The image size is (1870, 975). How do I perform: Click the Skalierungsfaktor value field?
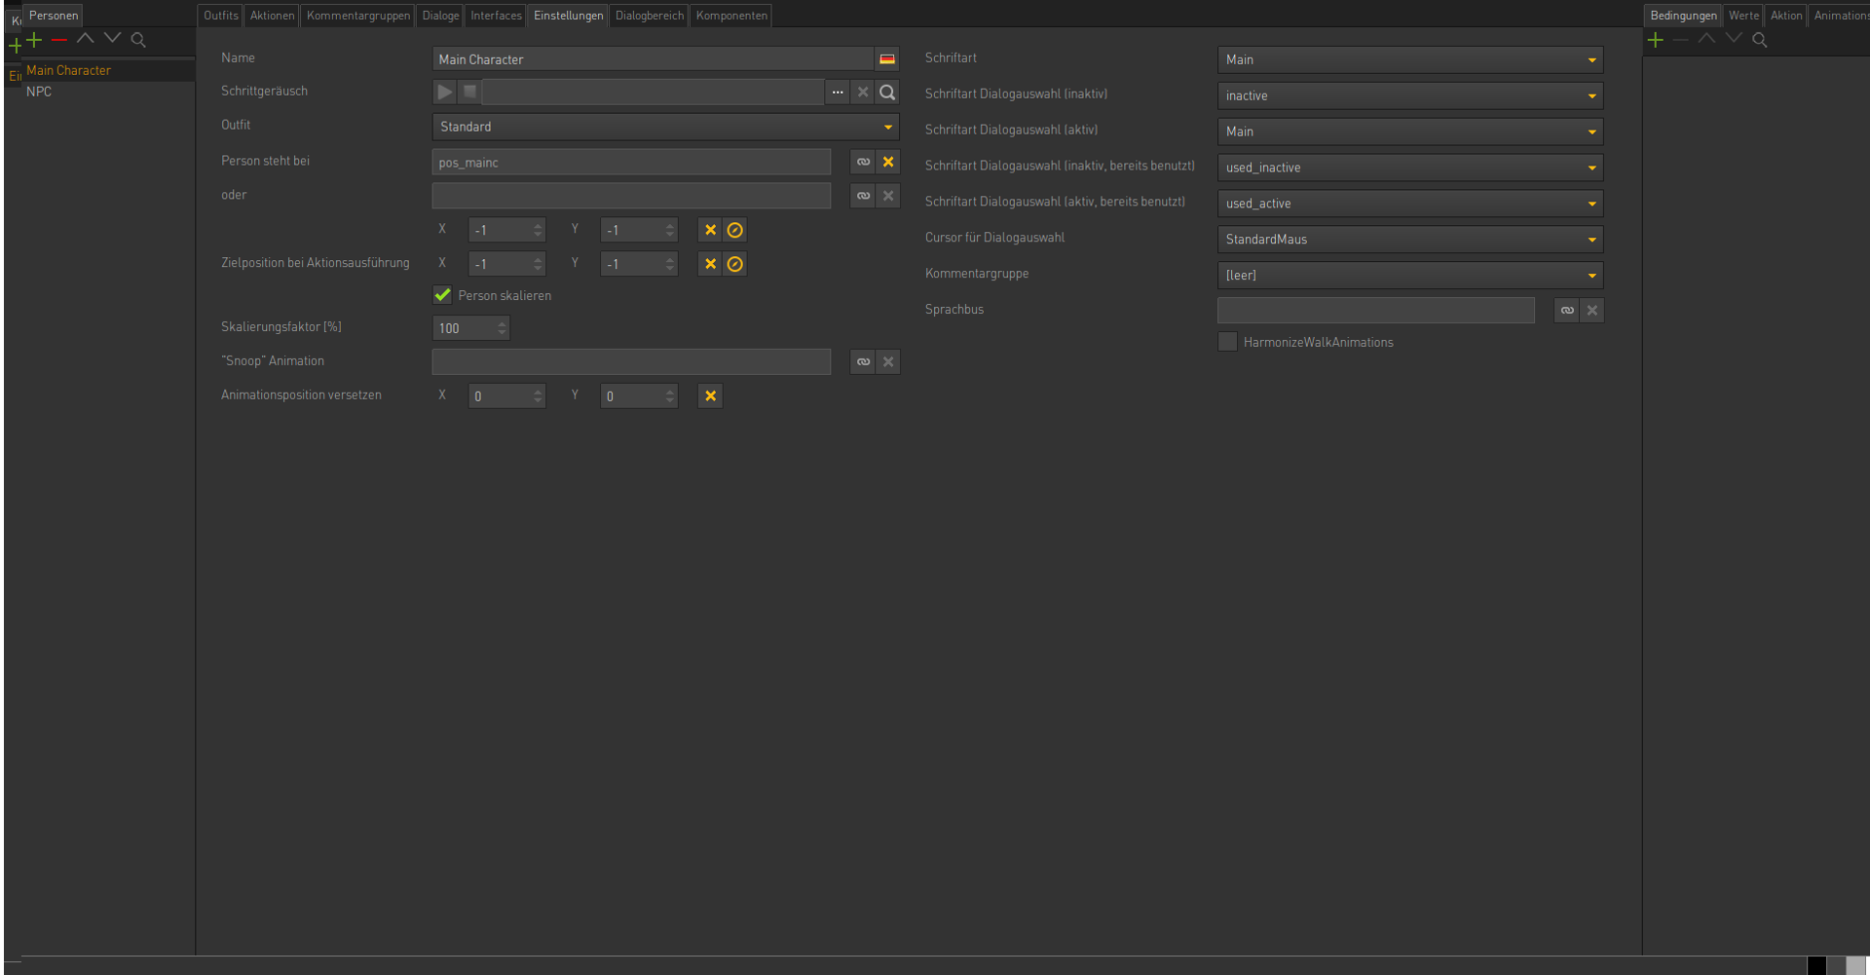[464, 328]
